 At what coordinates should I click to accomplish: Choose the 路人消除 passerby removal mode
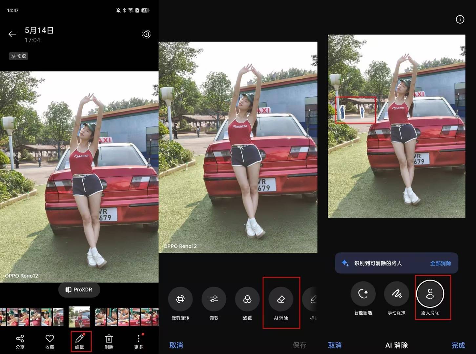tap(430, 294)
